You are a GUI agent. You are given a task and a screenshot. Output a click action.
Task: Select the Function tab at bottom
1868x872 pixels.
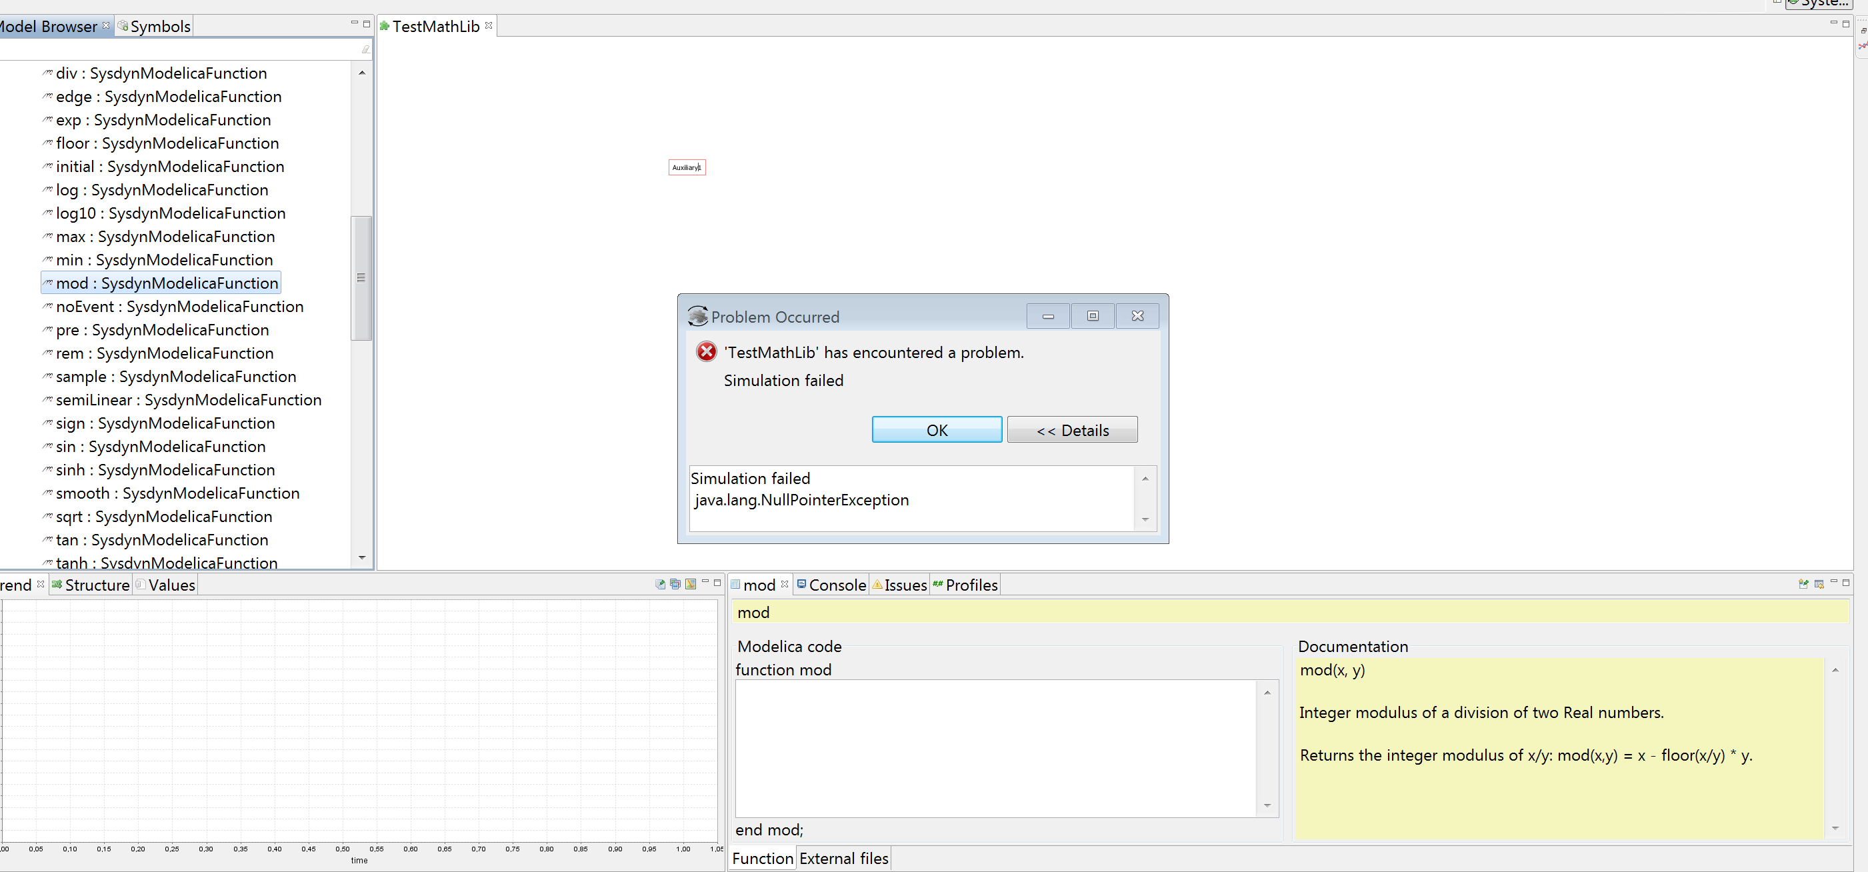[x=763, y=858]
